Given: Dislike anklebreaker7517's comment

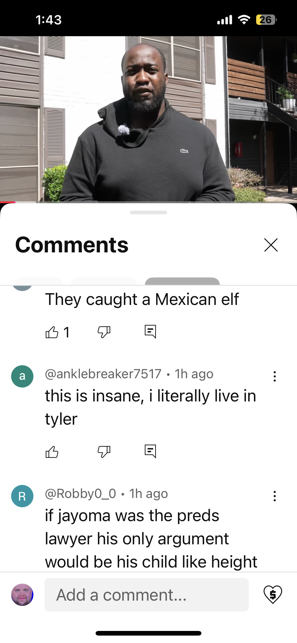Looking at the screenshot, I should (x=104, y=452).
